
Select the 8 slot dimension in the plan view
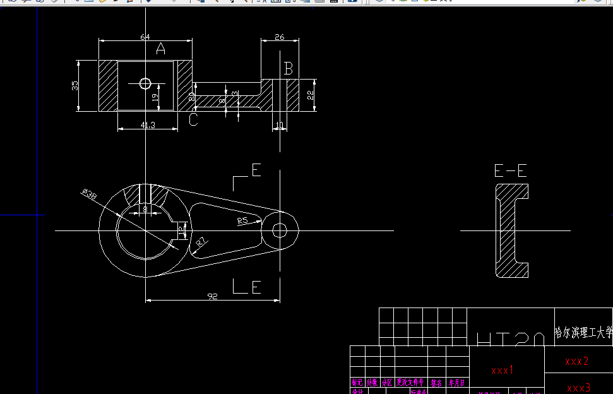click(145, 210)
